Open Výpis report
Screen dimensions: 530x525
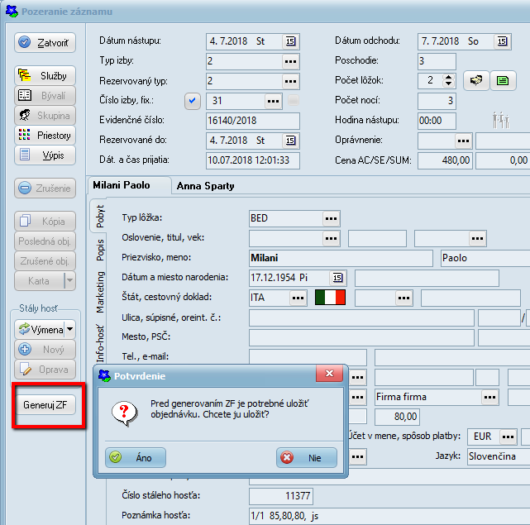tap(46, 155)
